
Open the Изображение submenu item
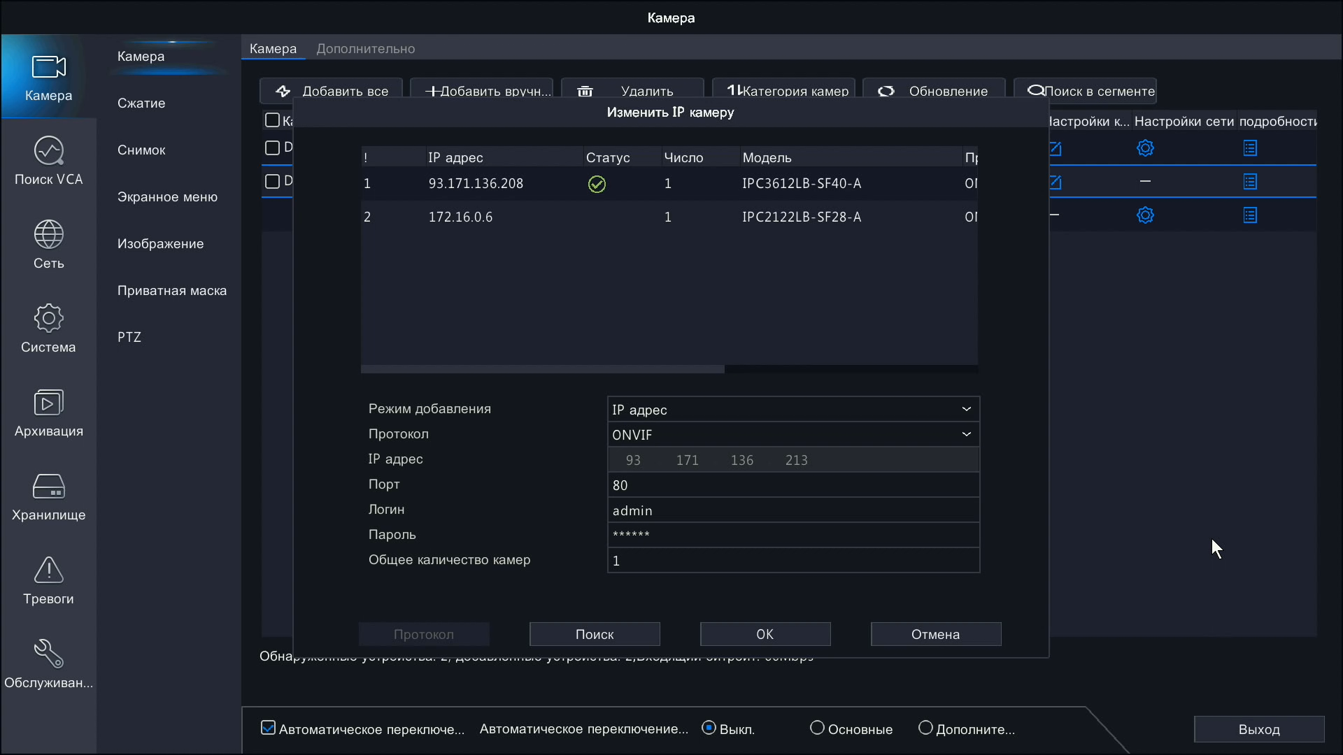click(160, 243)
